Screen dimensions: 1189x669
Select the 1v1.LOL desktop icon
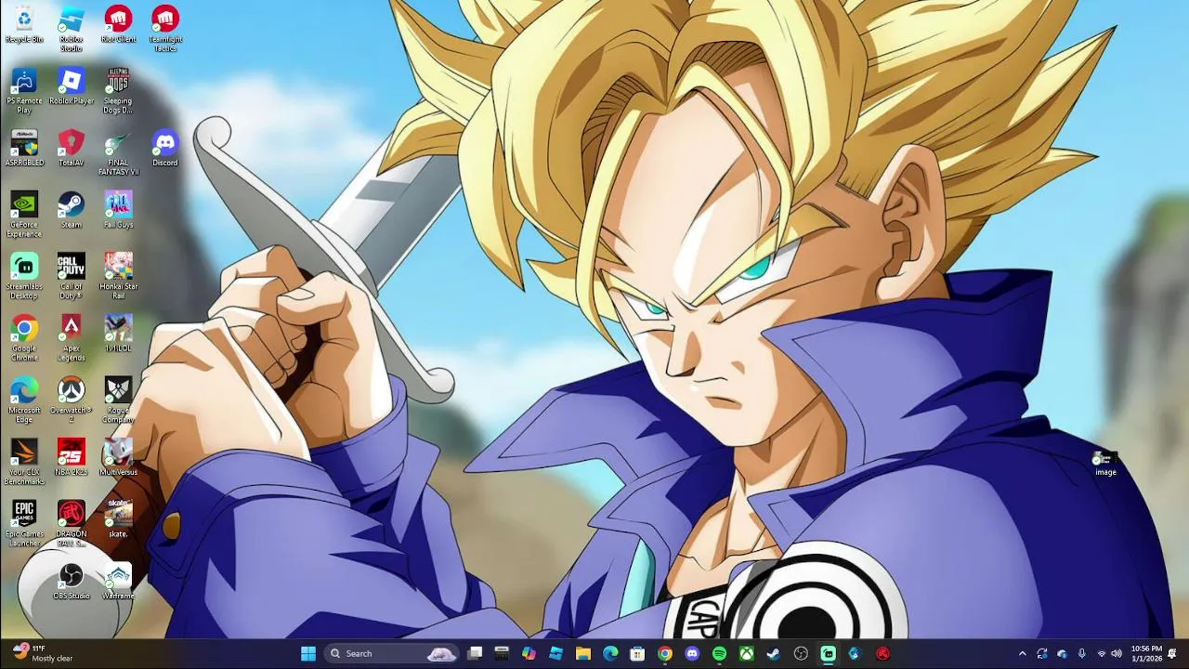118,334
